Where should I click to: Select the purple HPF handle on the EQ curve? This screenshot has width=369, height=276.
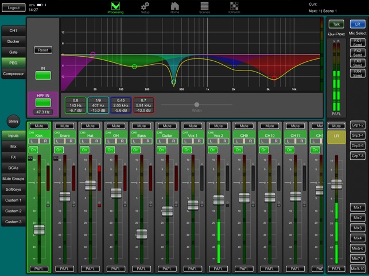coord(93,54)
